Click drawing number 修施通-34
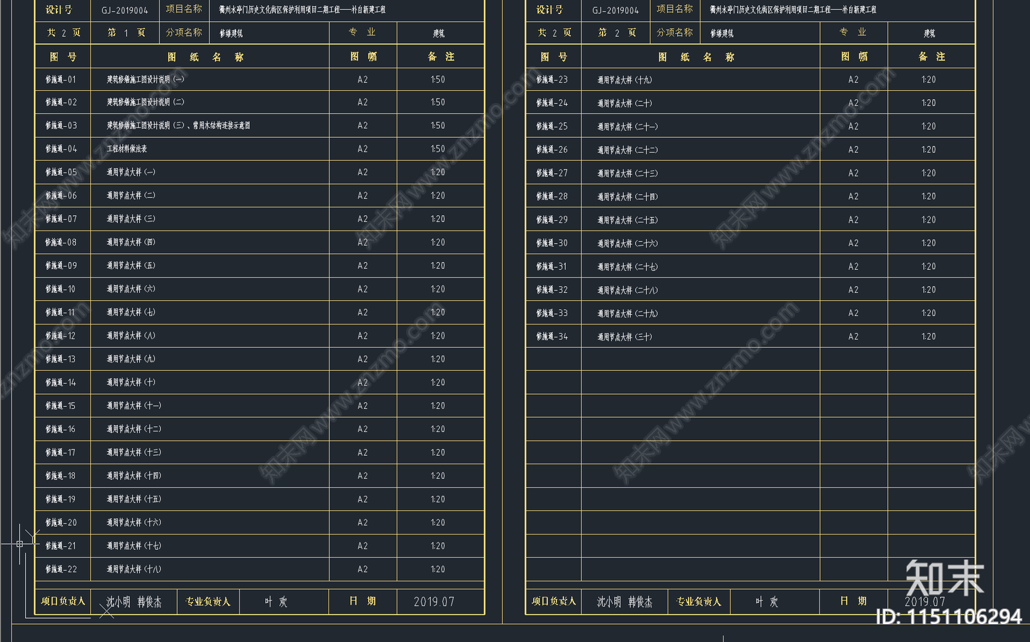This screenshot has width=1030, height=642. click(x=552, y=337)
